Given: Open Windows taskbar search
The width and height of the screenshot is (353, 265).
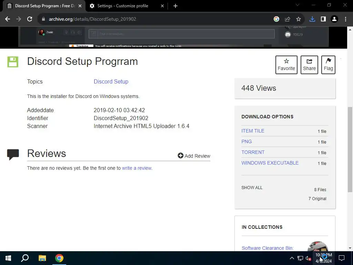Looking at the screenshot, I should (25, 258).
